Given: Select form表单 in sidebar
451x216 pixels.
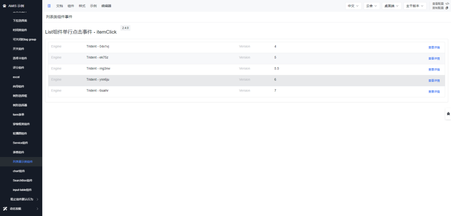Looking at the screenshot, I should point(18,114).
